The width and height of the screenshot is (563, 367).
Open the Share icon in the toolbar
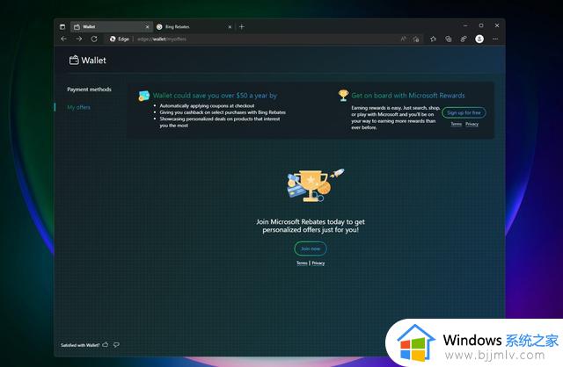[x=464, y=39]
